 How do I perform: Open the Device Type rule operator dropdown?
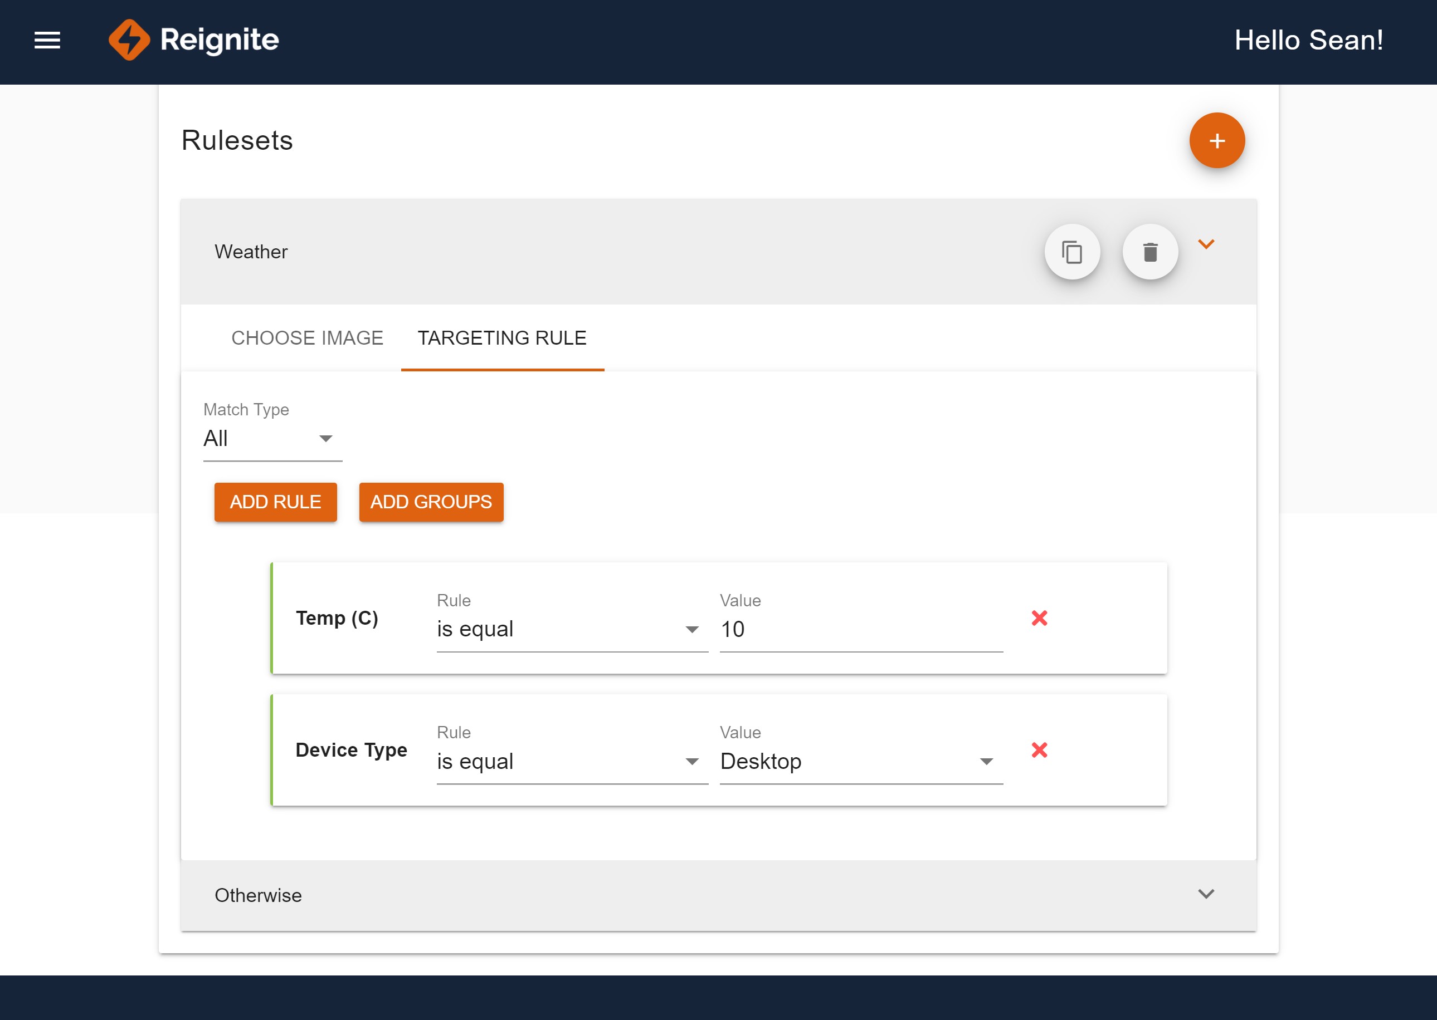(572, 761)
